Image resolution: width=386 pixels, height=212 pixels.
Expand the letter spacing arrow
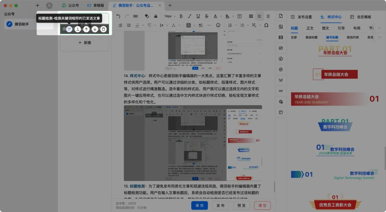[x=179, y=25]
